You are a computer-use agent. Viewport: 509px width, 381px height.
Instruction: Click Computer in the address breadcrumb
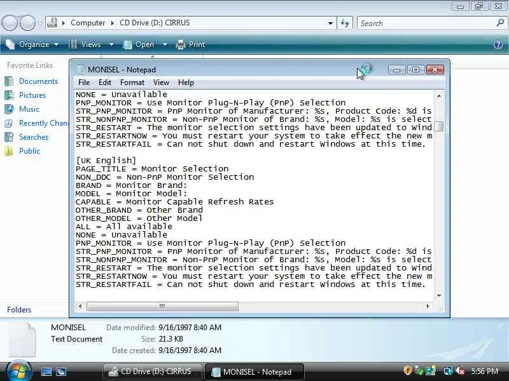[x=88, y=23]
